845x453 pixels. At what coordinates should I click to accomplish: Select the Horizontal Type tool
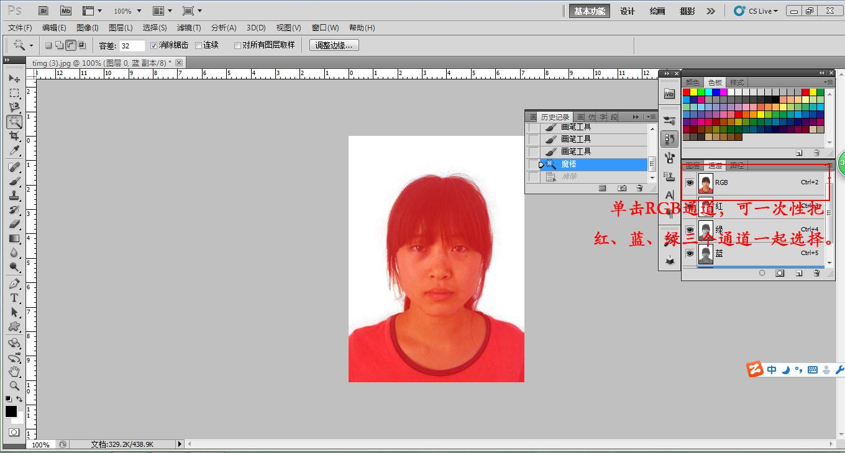pos(14,298)
